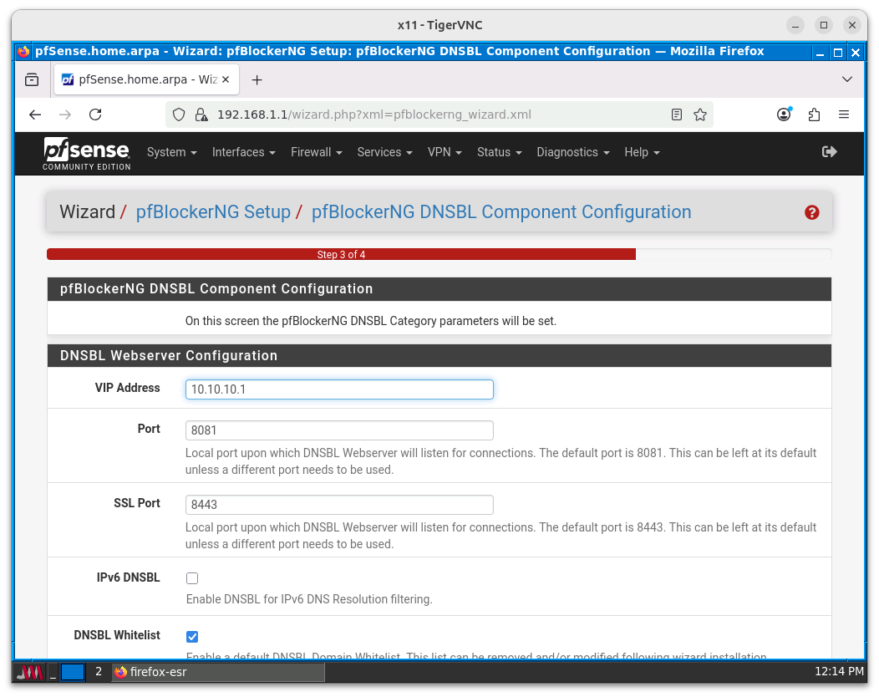Click the DNSBL Webserver Configuration header
This screenshot has width=879, height=697.
tap(439, 356)
